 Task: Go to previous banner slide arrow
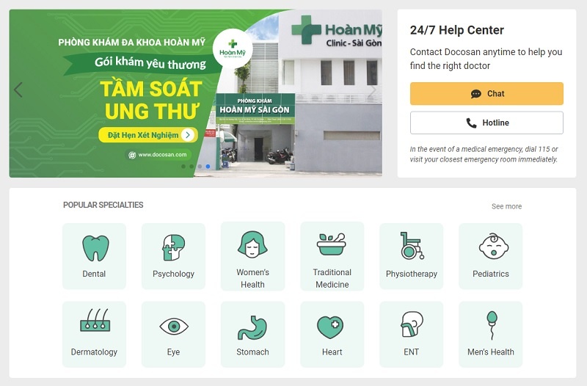(18, 90)
